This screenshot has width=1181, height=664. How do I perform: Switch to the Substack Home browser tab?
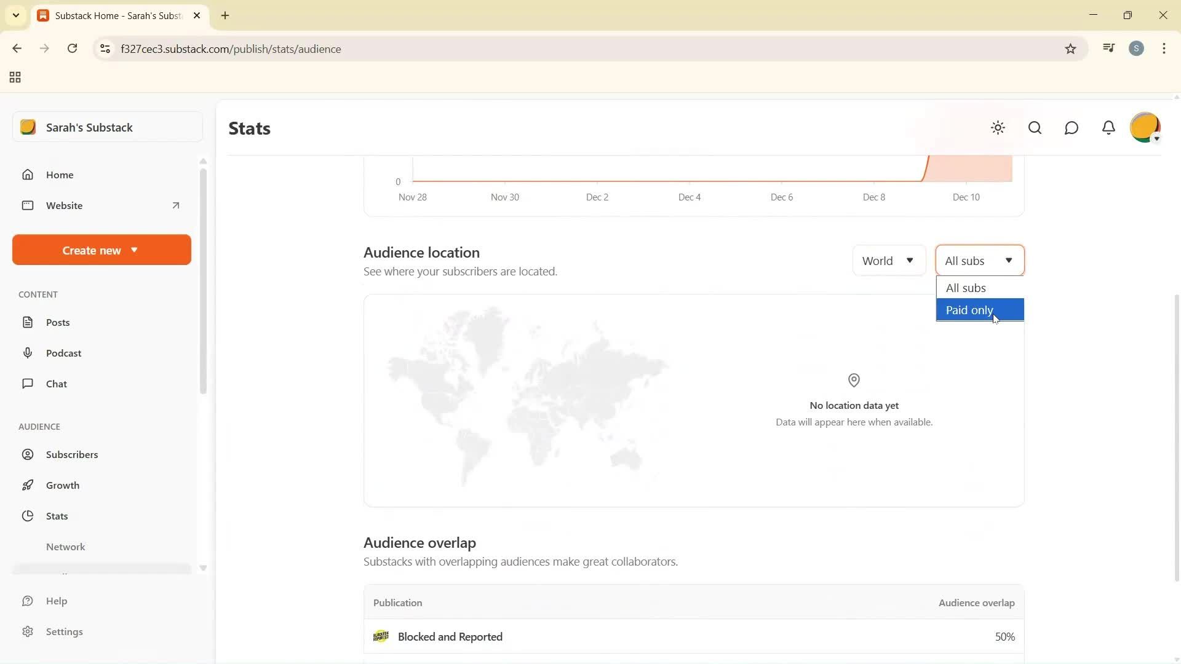click(117, 15)
